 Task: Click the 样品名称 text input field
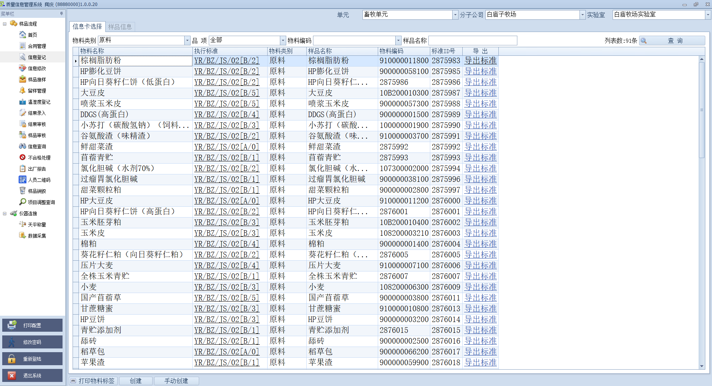coord(472,41)
